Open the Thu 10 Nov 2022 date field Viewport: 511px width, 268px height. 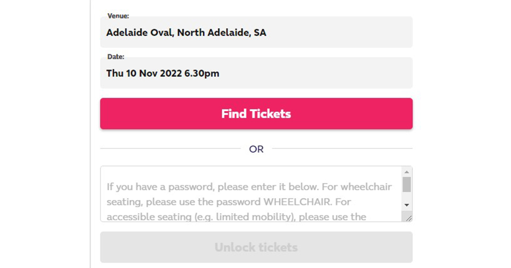tap(256, 73)
